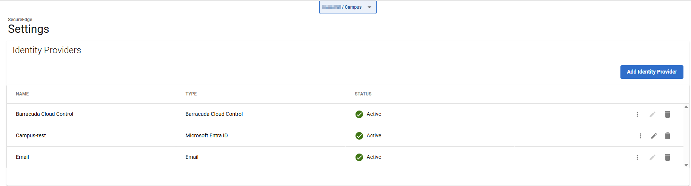The height and width of the screenshot is (186, 691).
Task: Open more options for Barracuda Cloud Control row
Action: click(637, 114)
